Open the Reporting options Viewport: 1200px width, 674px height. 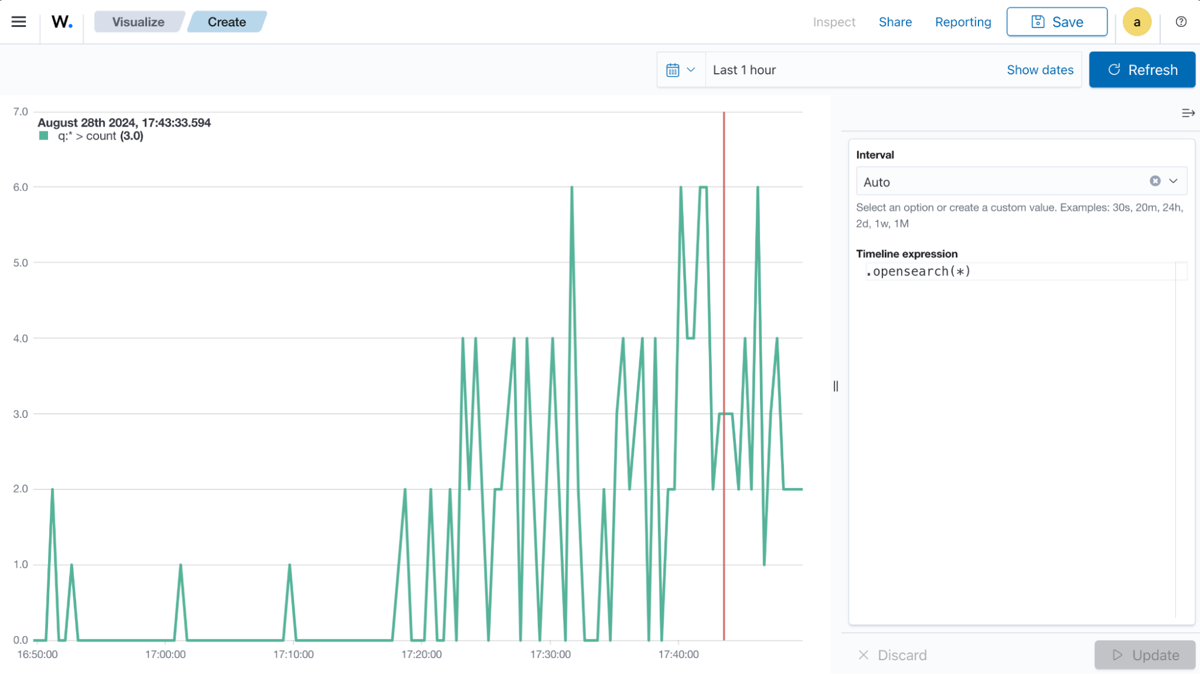click(962, 22)
